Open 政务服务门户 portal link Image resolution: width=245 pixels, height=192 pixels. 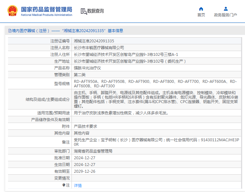225,15
